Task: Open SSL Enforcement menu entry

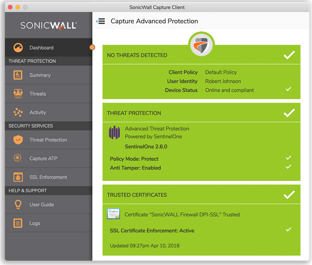Action: coord(49,177)
